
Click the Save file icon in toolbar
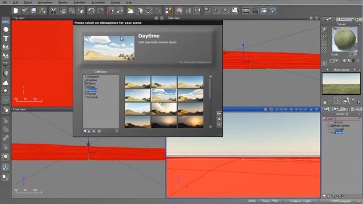(x=34, y=11)
